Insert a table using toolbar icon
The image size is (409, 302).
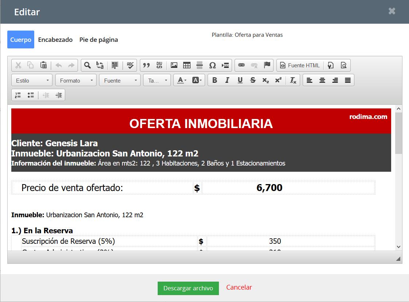tap(187, 65)
